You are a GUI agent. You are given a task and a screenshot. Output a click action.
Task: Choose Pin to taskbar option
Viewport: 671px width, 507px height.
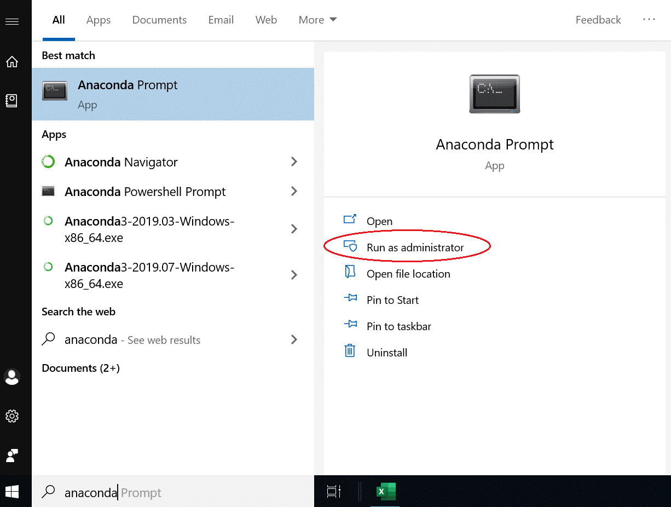coord(398,326)
